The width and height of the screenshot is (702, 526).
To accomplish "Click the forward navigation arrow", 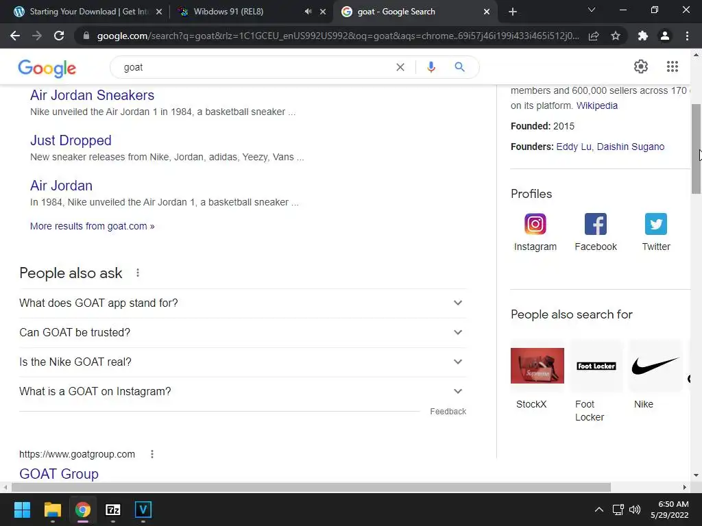I will [x=37, y=36].
